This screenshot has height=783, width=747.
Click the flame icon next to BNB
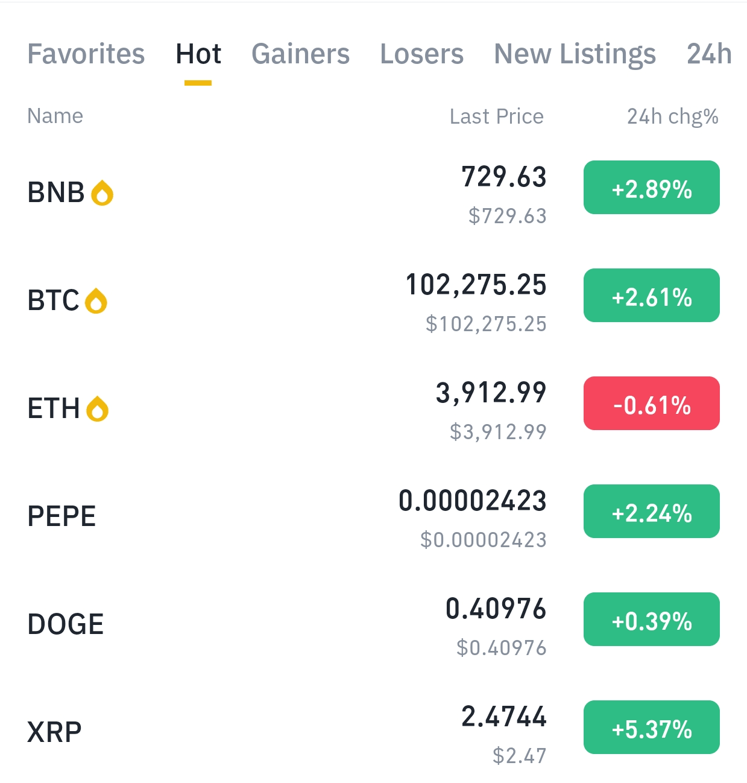(102, 193)
